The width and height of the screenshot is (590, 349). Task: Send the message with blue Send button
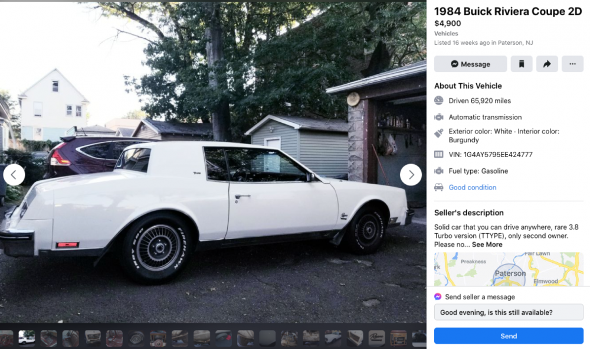509,336
